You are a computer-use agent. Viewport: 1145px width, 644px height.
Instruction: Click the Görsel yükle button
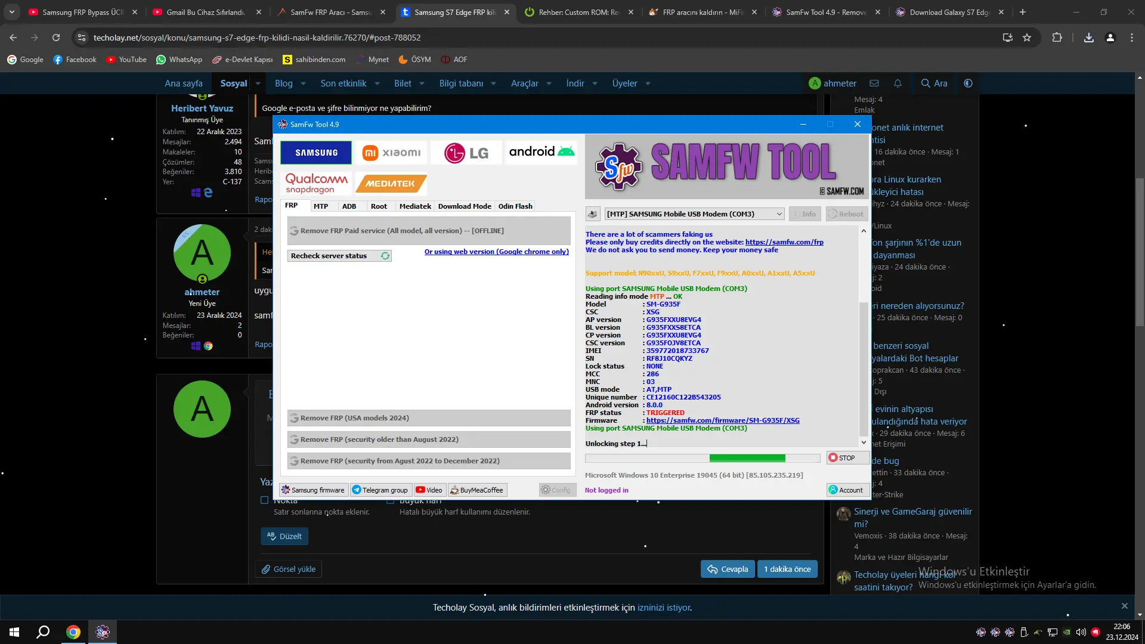289,569
